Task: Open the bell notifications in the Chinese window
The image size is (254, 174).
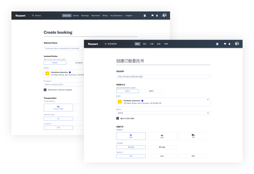Action: [230, 44]
